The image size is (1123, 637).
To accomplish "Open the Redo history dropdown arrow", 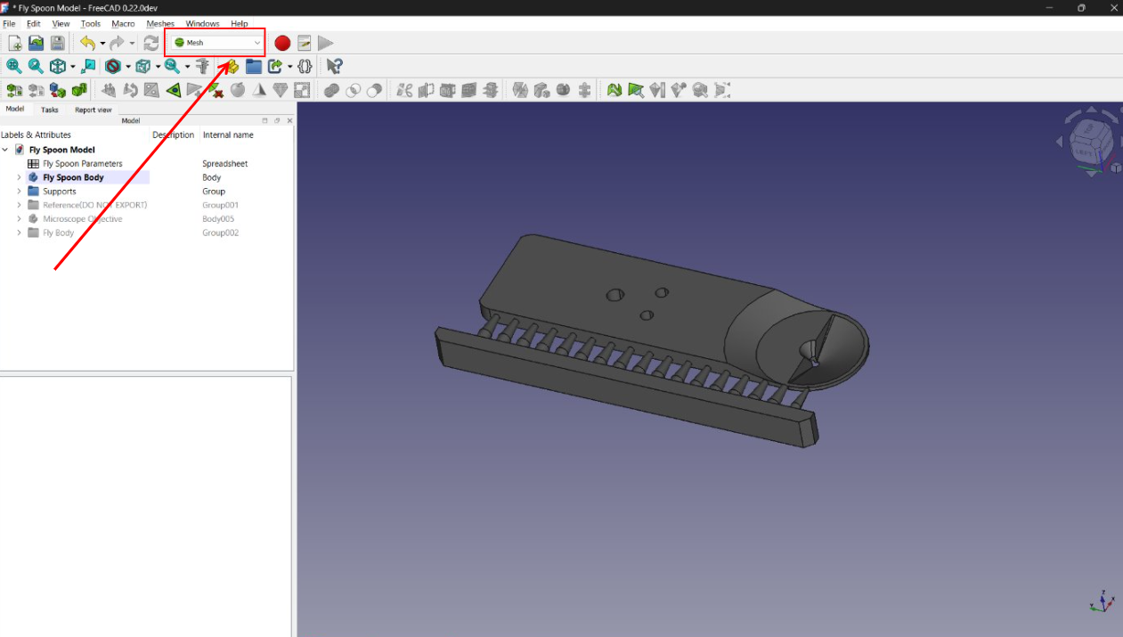I will pyautogui.click(x=132, y=43).
